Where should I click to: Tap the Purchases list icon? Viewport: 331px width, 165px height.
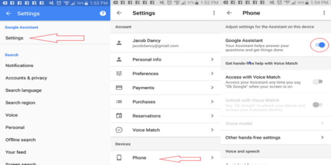pos(119,101)
